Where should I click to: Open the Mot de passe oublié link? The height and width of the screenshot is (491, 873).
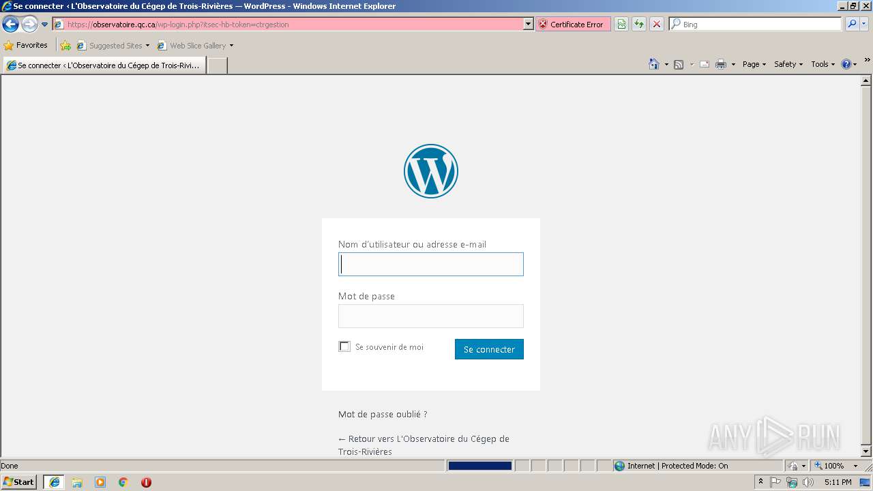383,414
